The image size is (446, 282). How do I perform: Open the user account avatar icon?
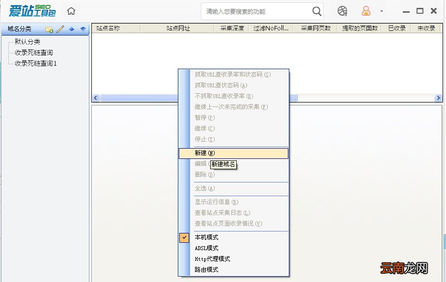coord(366,11)
